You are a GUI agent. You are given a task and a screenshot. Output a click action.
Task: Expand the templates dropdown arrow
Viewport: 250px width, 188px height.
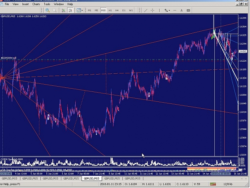82,10
